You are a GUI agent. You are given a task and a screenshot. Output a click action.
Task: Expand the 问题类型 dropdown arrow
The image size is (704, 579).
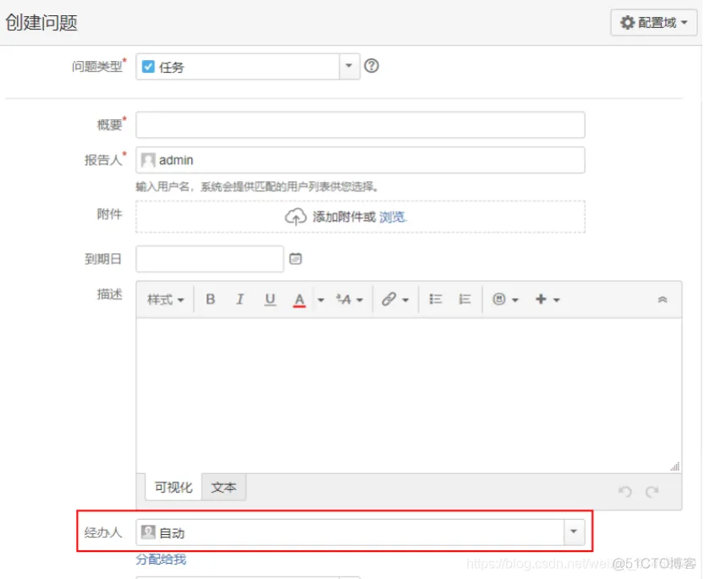(349, 67)
